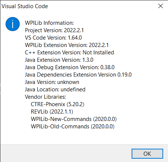Click the WPILib Extension Version line
The height and width of the screenshot is (162, 168).
coord(67,45)
